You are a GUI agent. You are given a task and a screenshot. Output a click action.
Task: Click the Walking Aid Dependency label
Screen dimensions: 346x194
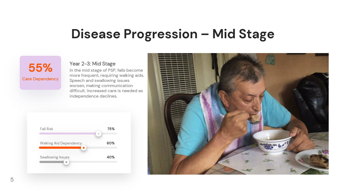click(x=61, y=143)
